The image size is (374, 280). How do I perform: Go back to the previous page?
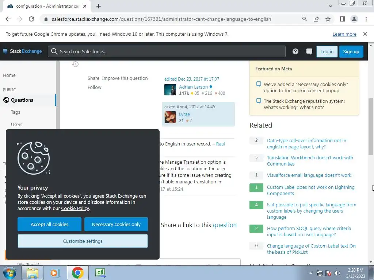pyautogui.click(x=8, y=19)
